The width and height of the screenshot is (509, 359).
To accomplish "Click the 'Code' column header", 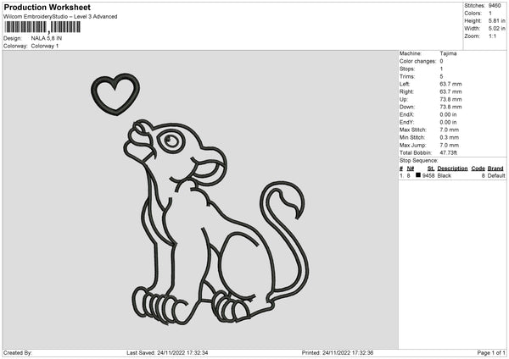I will coord(478,168).
